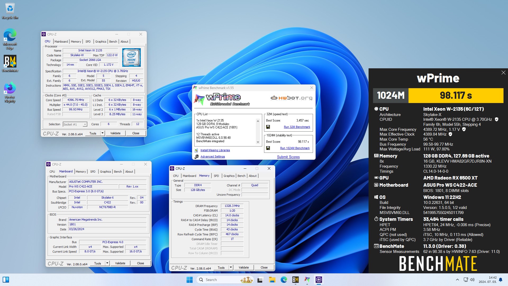Click Validate in Memory CPU-Z window
The width and height of the screenshot is (508, 286).
(244, 267)
